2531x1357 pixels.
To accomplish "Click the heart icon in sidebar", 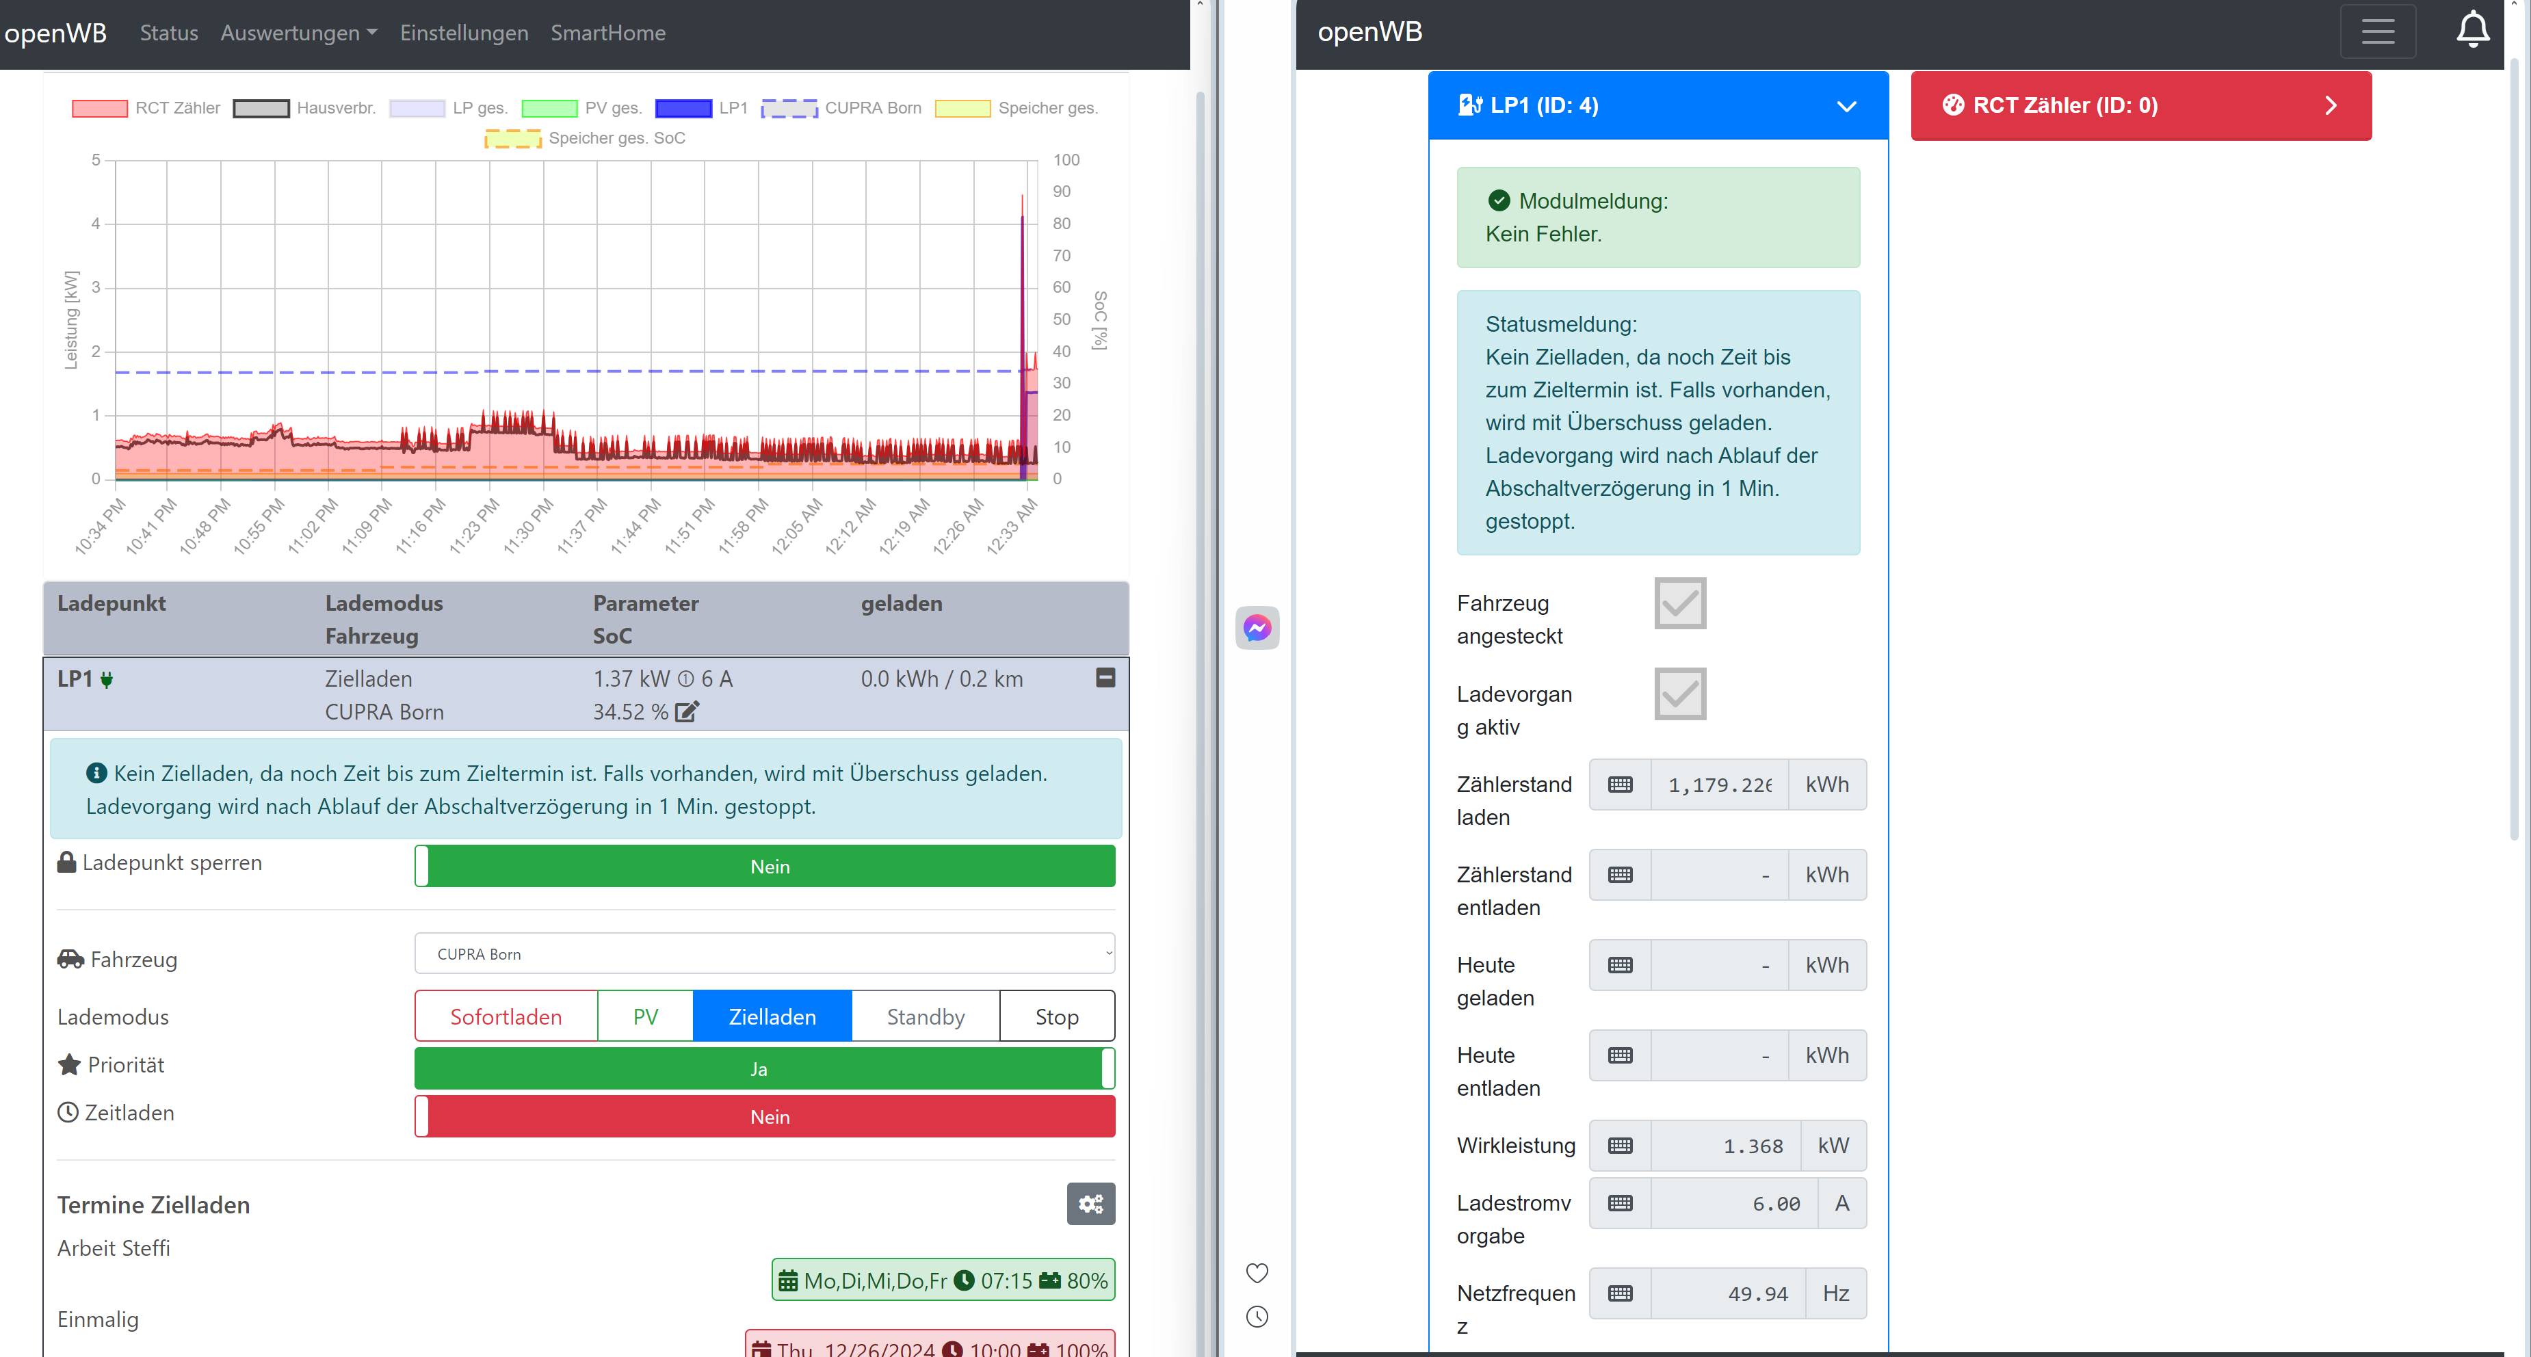I will click(x=1257, y=1274).
